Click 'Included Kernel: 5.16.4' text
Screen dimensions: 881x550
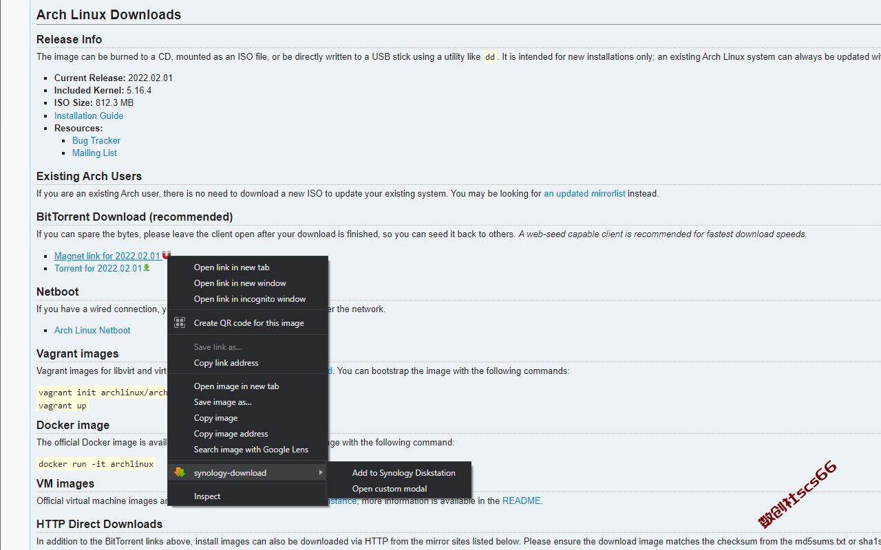pos(103,90)
